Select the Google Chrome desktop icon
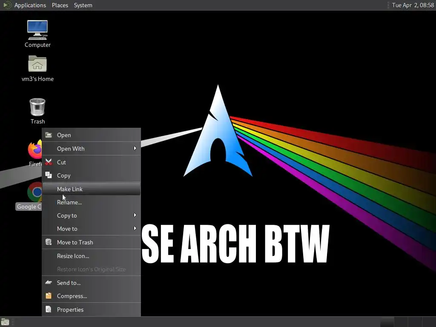 [34, 192]
